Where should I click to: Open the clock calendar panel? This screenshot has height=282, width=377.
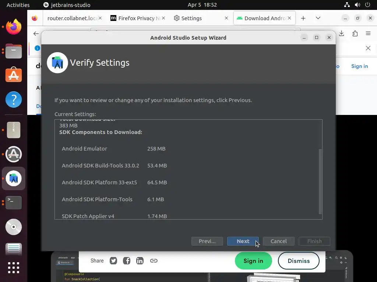click(x=202, y=5)
